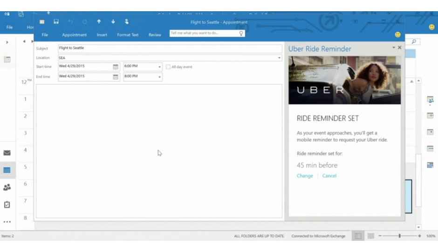
Task: Switch to the Appointment ribbon tab
Action: coord(74,35)
